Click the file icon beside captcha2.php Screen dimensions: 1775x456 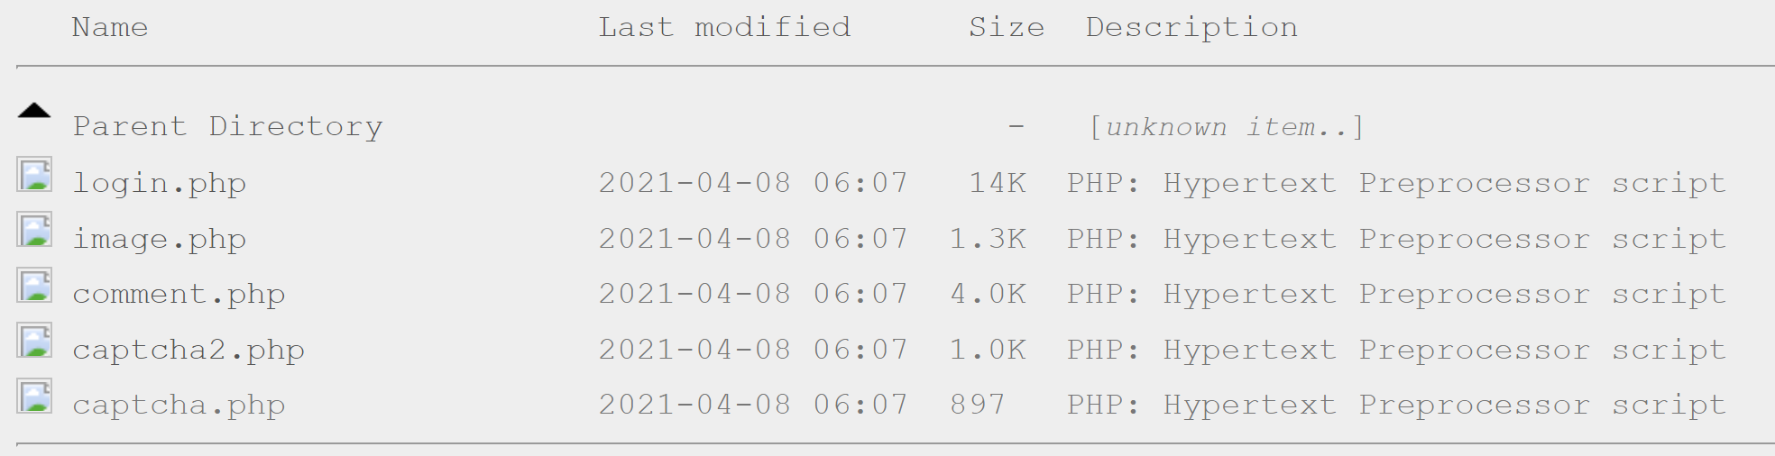point(35,342)
